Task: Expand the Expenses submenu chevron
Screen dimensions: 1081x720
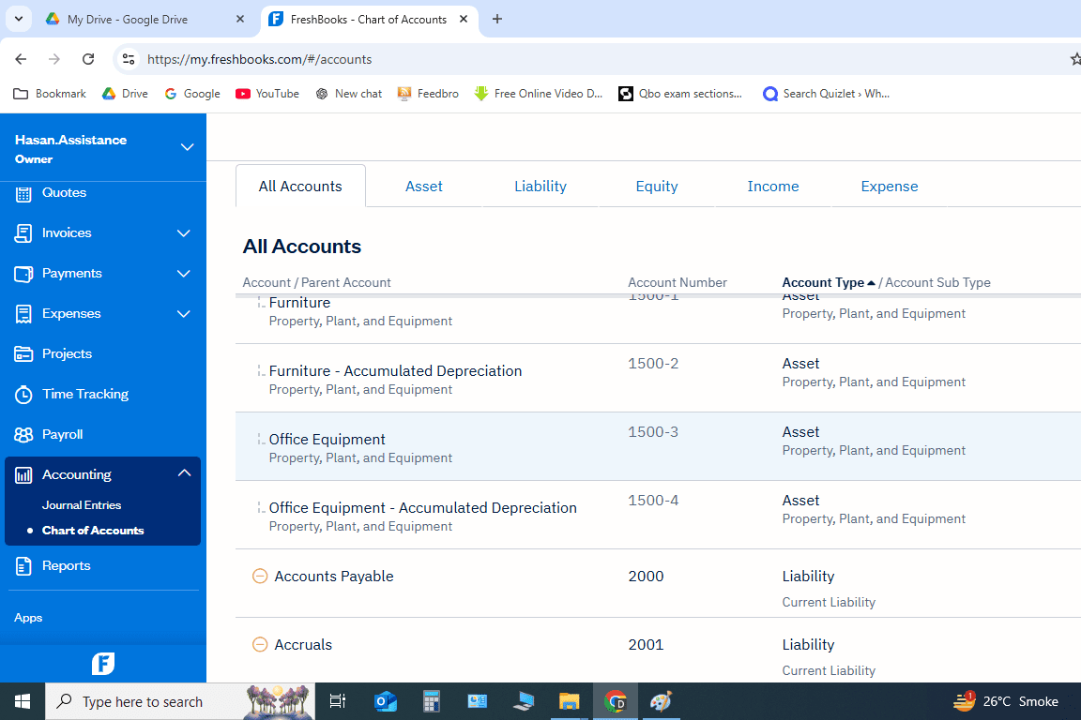Action: click(x=183, y=313)
